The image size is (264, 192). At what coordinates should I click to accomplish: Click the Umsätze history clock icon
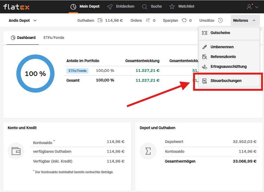[x=220, y=20]
